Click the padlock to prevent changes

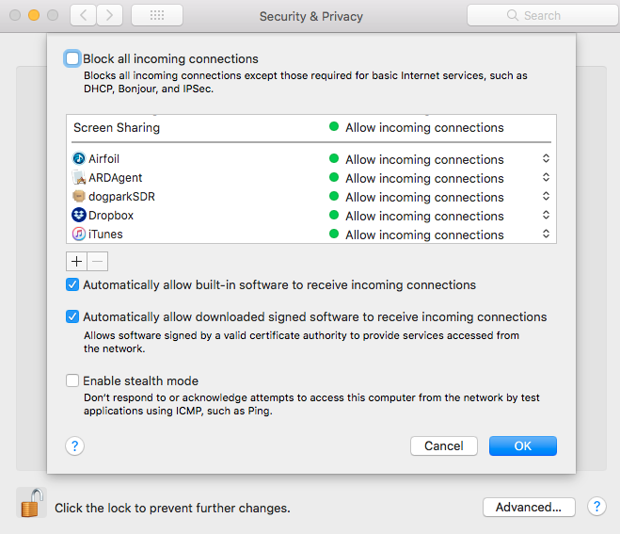coord(31,504)
